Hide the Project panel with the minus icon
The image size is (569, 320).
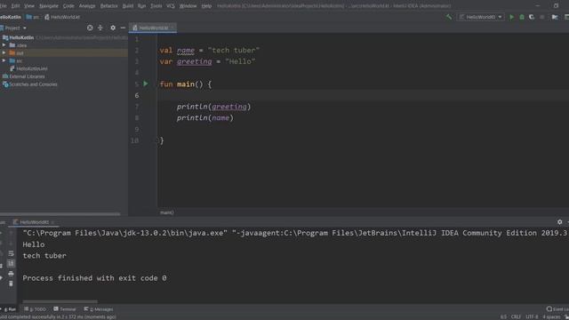click(x=123, y=28)
